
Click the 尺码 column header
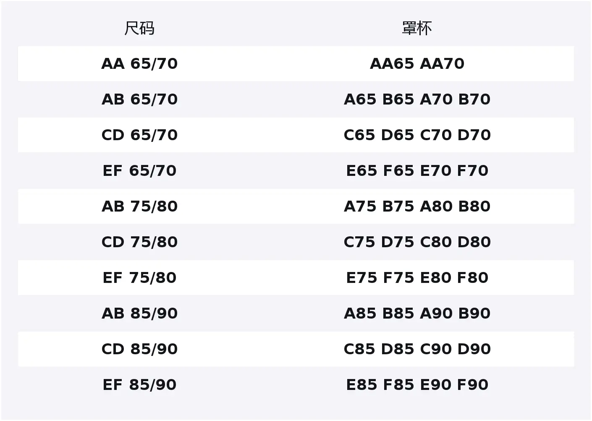139,29
